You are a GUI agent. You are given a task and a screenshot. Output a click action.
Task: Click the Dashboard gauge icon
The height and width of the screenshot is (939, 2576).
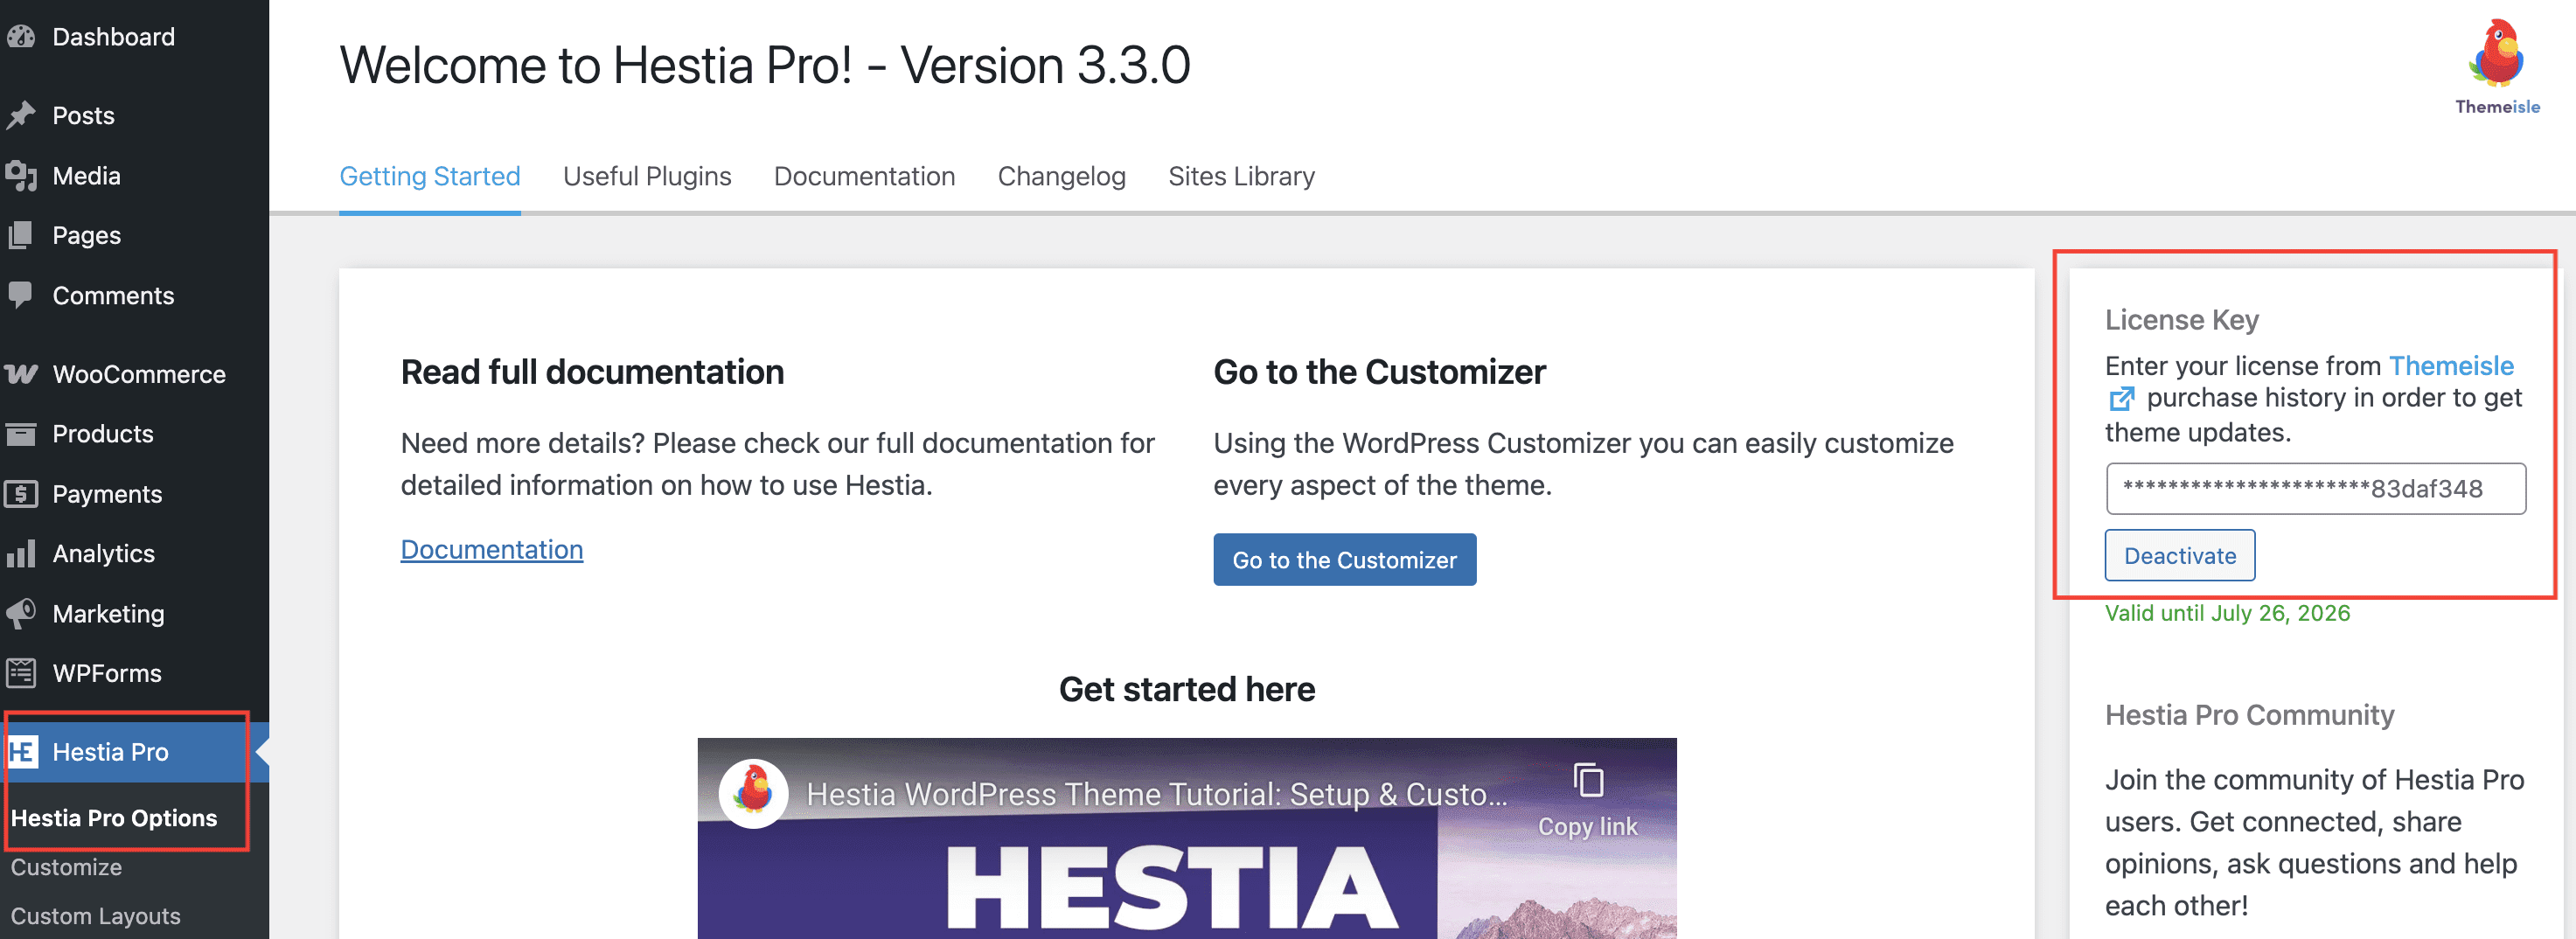tap(21, 37)
